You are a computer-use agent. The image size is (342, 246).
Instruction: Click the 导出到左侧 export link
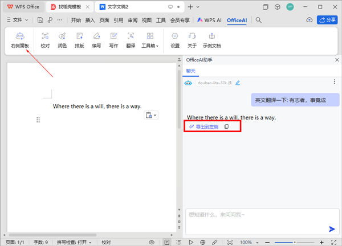pyautogui.click(x=203, y=127)
